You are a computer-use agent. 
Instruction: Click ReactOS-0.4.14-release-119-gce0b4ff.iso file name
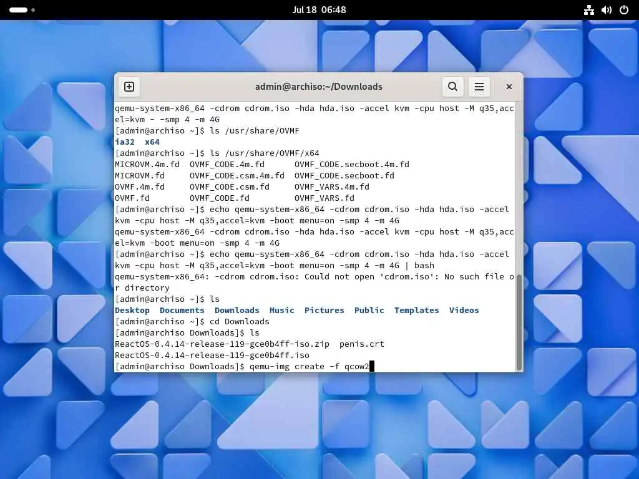click(212, 355)
